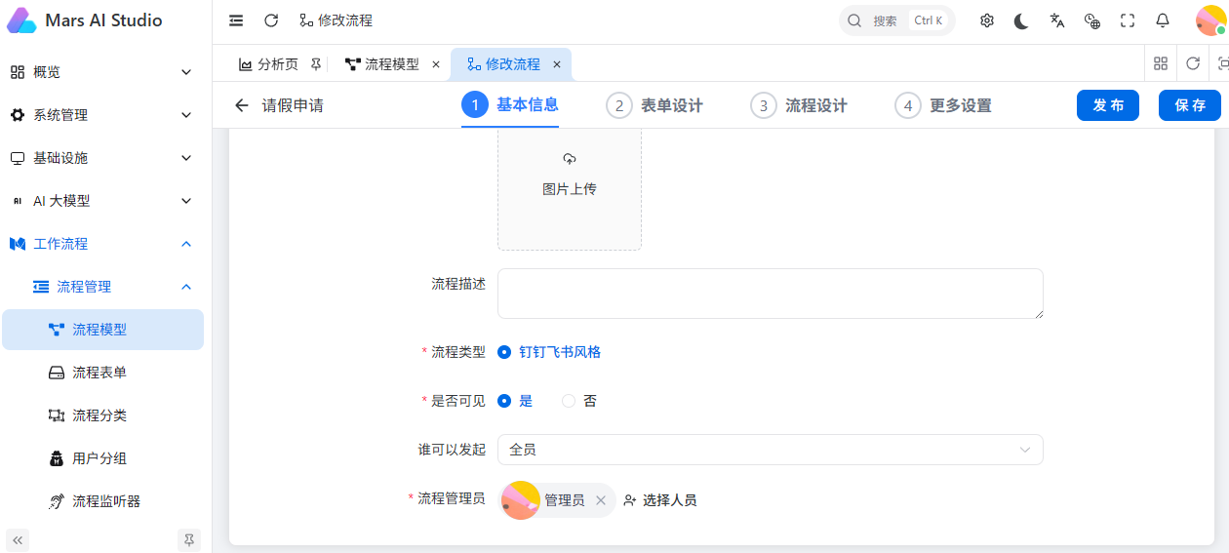Image resolution: width=1229 pixels, height=553 pixels.
Task: Click the 管理员 avatar in 流程管理员
Action: tap(521, 500)
